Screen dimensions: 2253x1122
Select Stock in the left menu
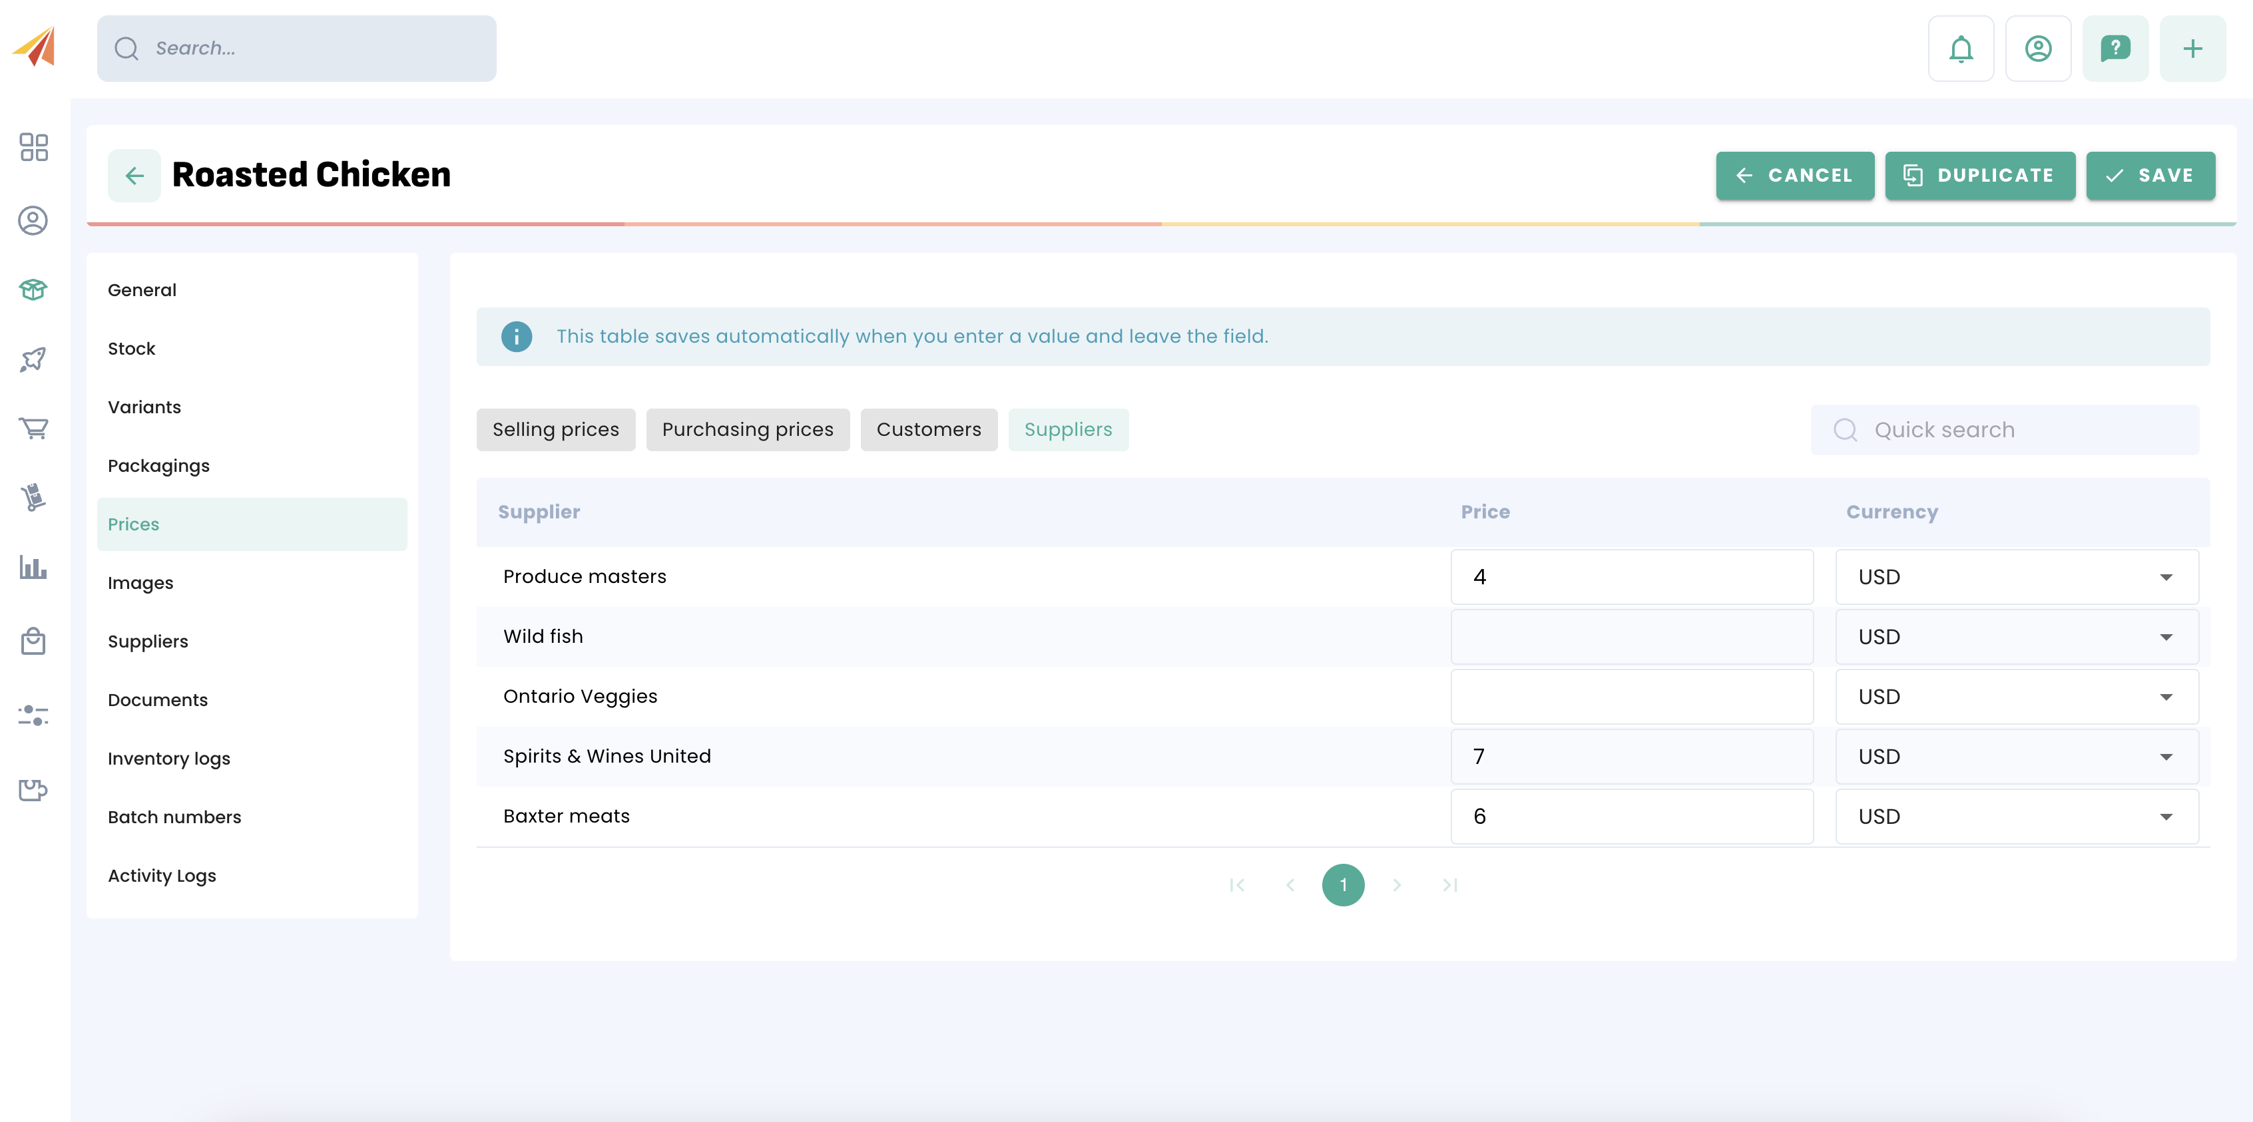(131, 349)
